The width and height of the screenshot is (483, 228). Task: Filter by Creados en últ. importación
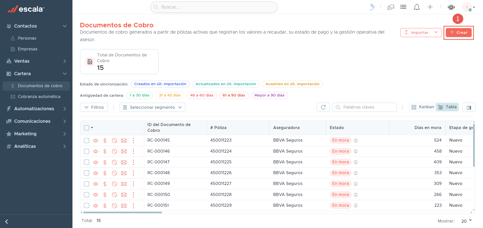pos(160,84)
